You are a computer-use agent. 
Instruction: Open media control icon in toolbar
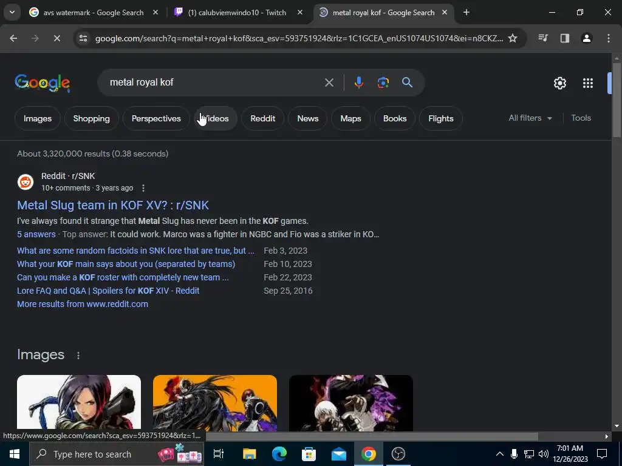(543, 38)
